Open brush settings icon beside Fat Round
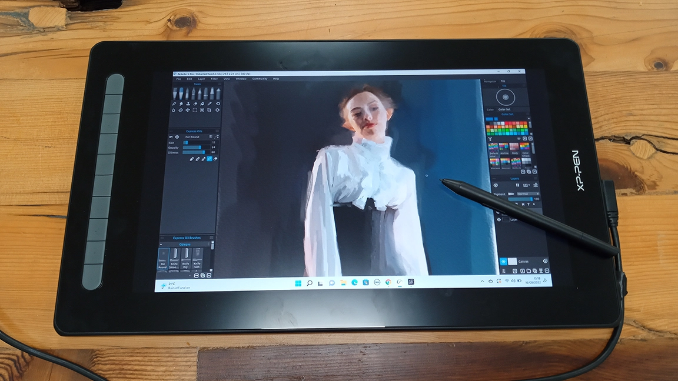The image size is (678, 381). click(211, 137)
